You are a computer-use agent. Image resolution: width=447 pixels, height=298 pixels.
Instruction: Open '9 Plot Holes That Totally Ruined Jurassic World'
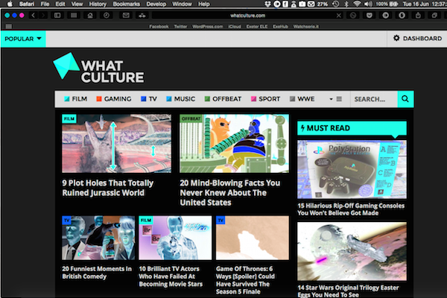click(108, 188)
